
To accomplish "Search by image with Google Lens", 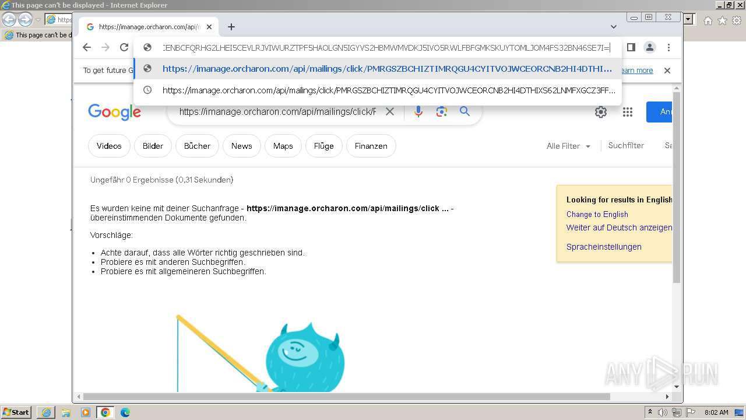I will coord(441,111).
